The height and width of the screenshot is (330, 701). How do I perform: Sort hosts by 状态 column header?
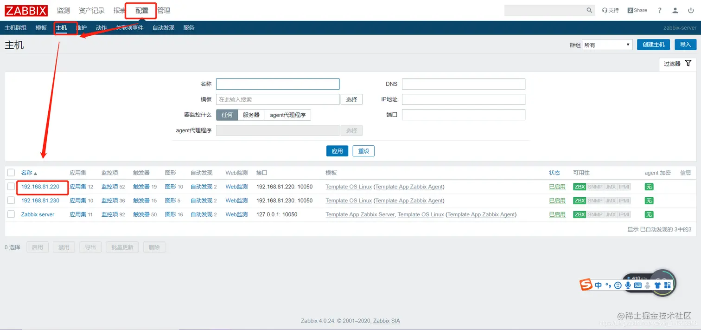pyautogui.click(x=554, y=173)
